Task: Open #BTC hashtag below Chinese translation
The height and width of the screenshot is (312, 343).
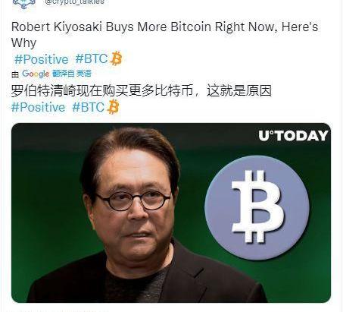Action: tap(89, 107)
